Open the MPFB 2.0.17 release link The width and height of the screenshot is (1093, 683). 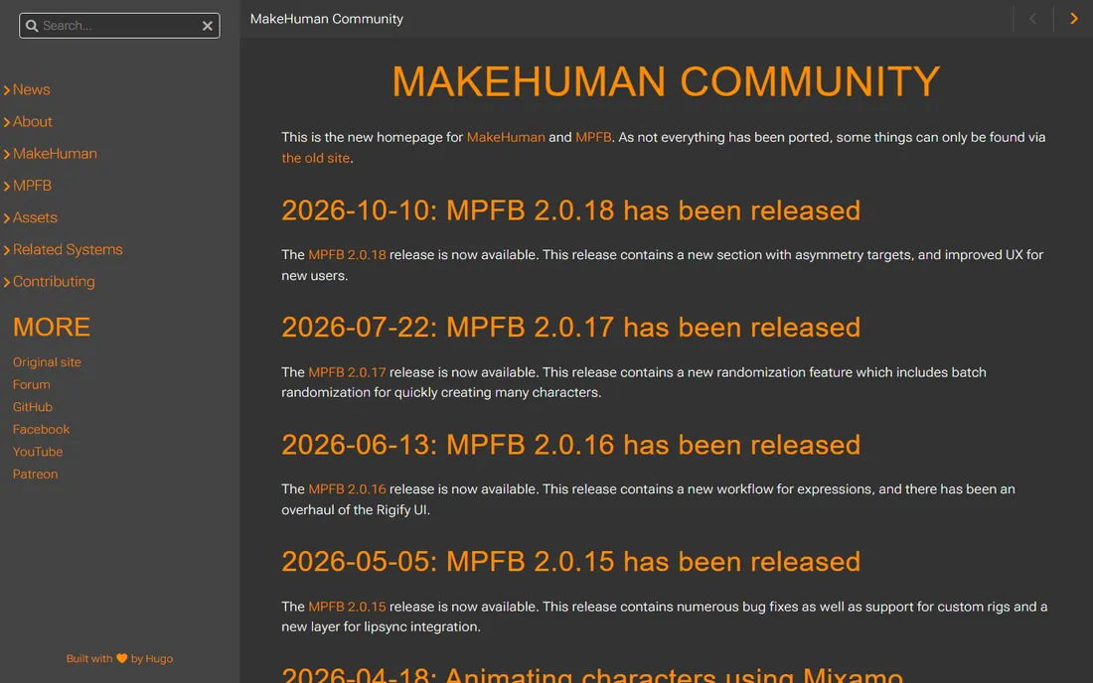[347, 372]
